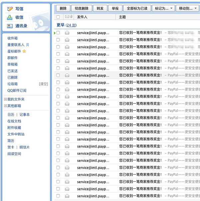Open 文件中转站 file transfer station
The width and height of the screenshot is (200, 201).
coord(16,134)
